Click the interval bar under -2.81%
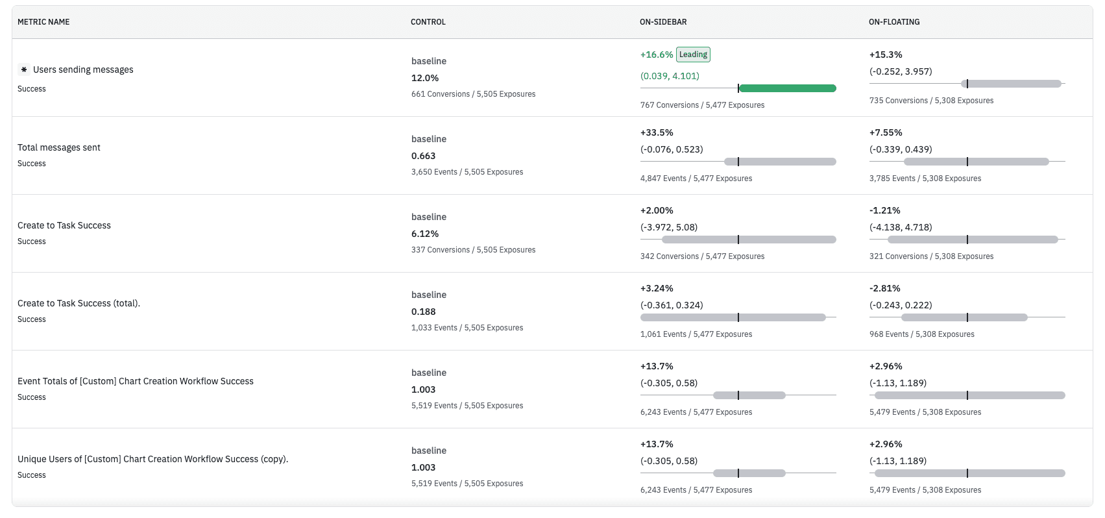 (x=964, y=317)
